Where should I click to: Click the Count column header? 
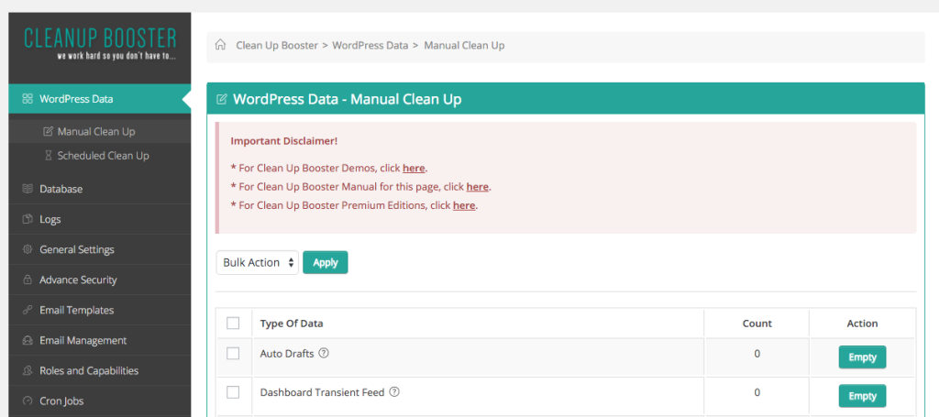pos(758,324)
